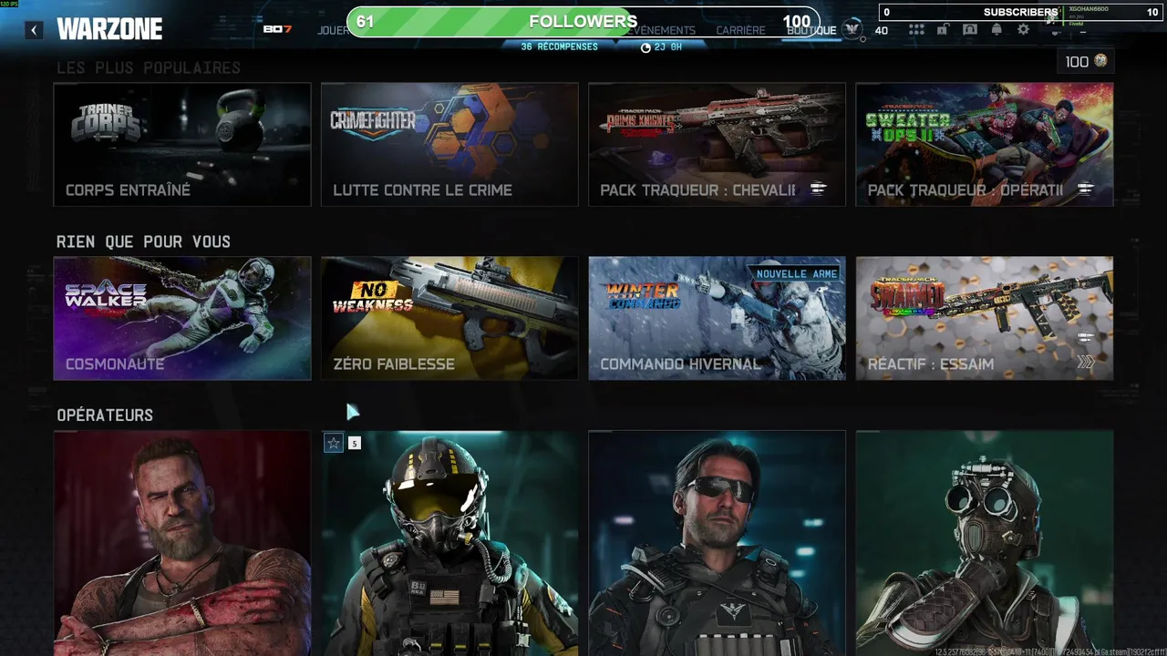
Task: Open the Pack Traqueur Chevalier bundle
Action: (x=717, y=144)
